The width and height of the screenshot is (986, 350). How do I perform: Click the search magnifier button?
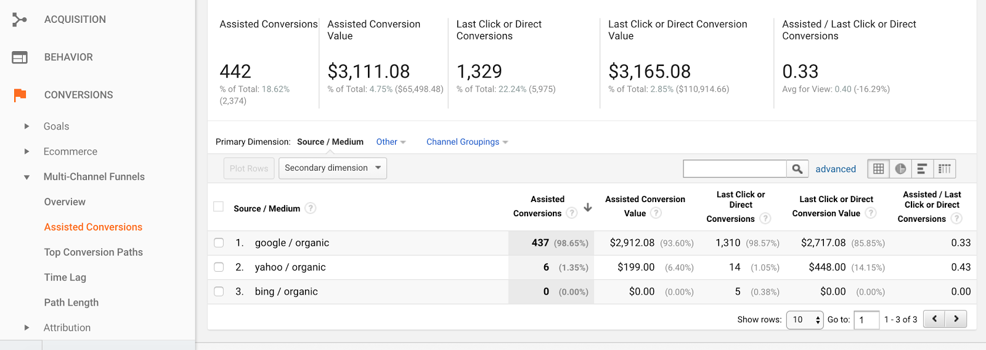(x=797, y=169)
